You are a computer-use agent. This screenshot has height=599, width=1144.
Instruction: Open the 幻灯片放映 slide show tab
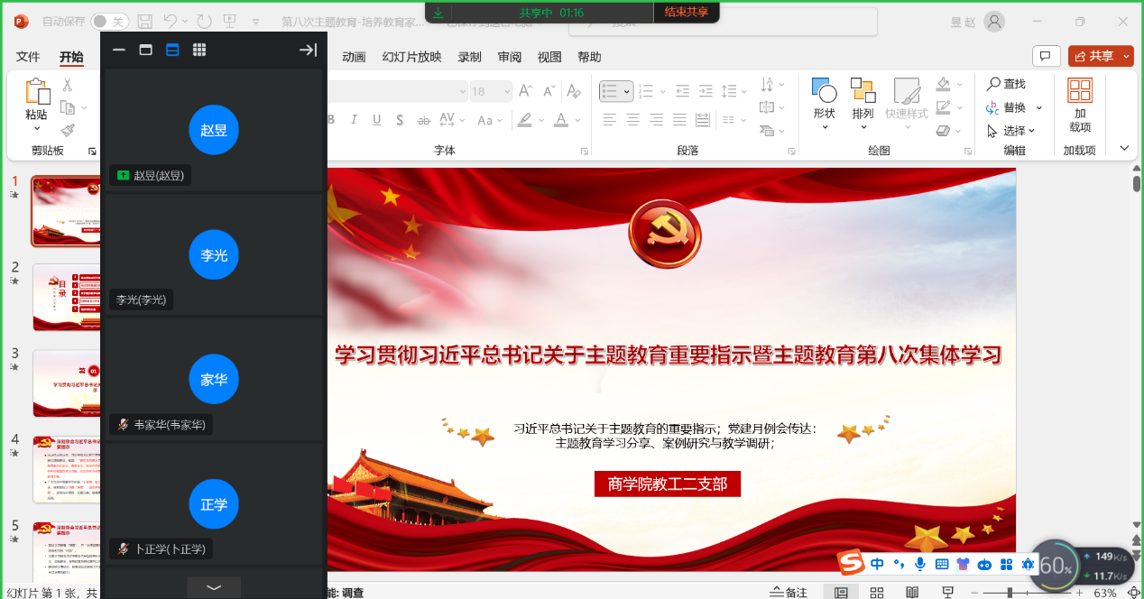coord(411,57)
